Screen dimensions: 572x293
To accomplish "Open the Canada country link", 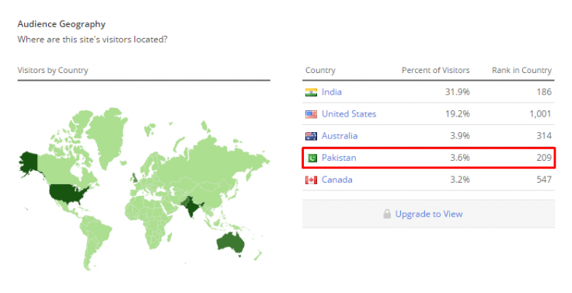I will tap(337, 180).
